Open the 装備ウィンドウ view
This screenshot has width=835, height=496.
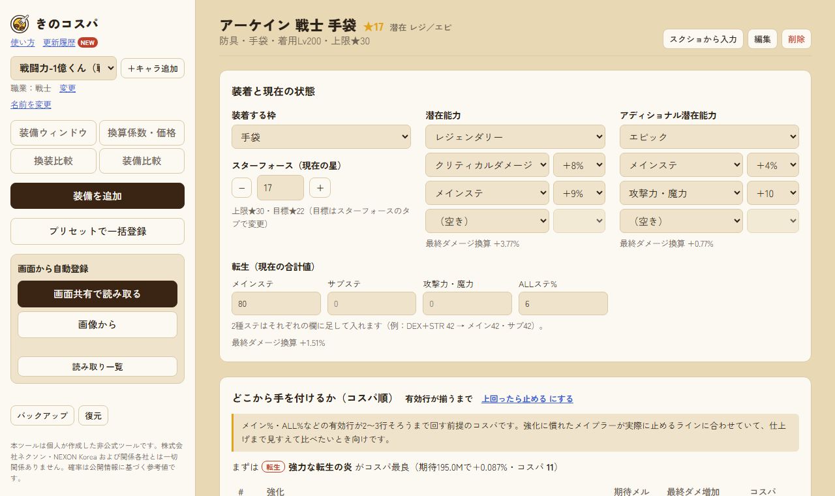click(x=53, y=132)
